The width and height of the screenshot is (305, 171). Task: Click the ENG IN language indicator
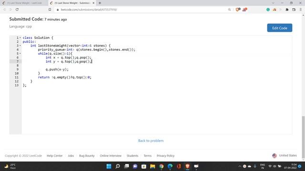point(263,166)
